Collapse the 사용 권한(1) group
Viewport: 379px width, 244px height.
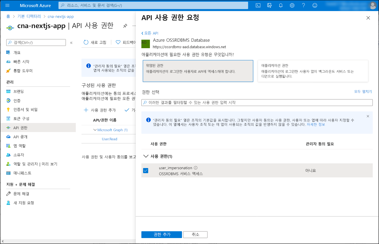pyautogui.click(x=146, y=156)
